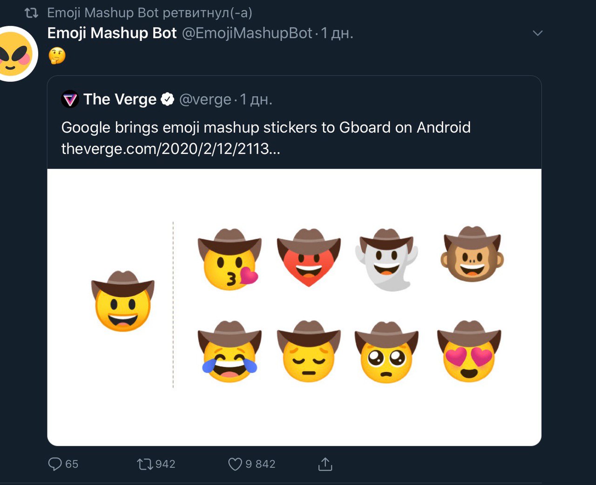This screenshot has width=596, height=485.
Task: Click the thinking face emoji in tweet
Action: point(57,56)
